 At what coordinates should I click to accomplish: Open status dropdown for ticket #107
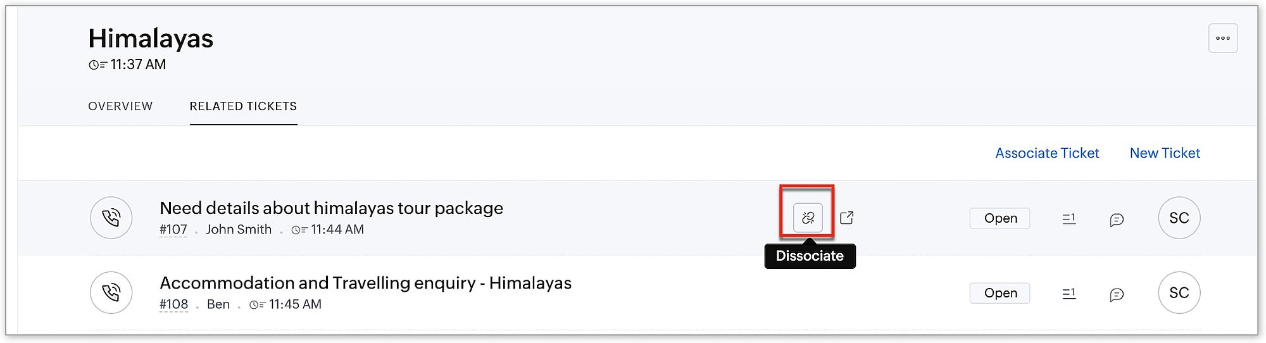(x=1000, y=218)
